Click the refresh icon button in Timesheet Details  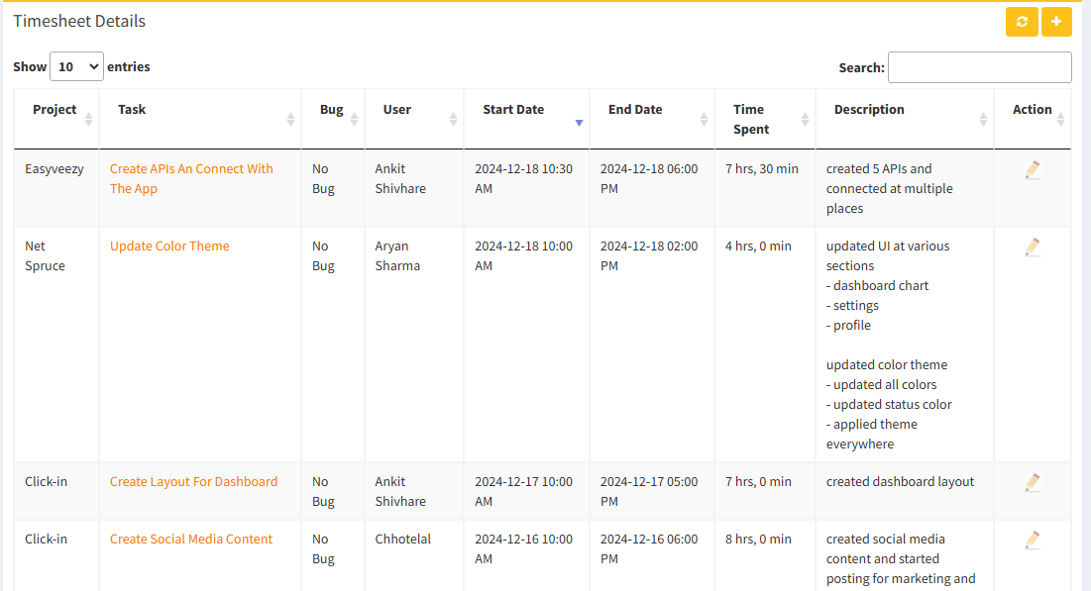point(1022,22)
